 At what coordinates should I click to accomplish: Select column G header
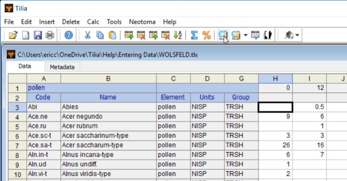point(241,78)
